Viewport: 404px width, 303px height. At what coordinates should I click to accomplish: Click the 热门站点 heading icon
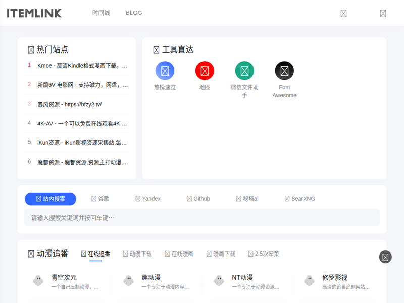[x=31, y=50]
